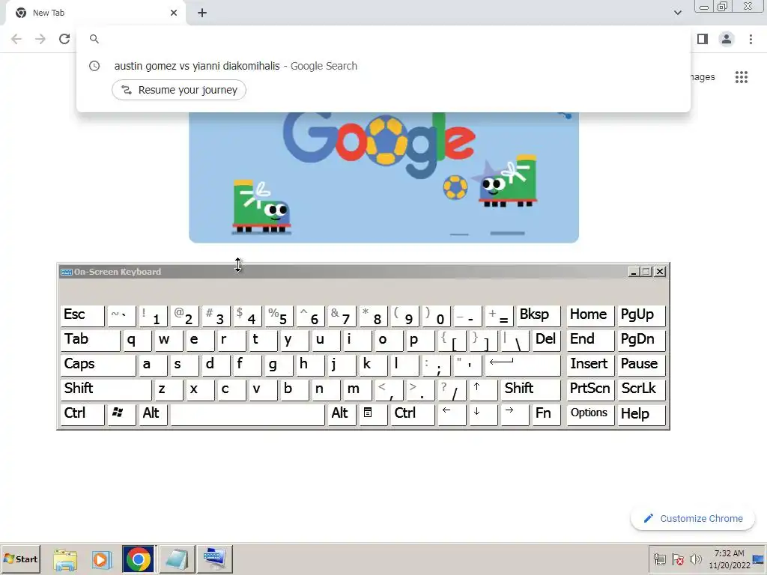Click the down arrow key on keyboard
Viewport: 767px width, 575px height.
483,414
